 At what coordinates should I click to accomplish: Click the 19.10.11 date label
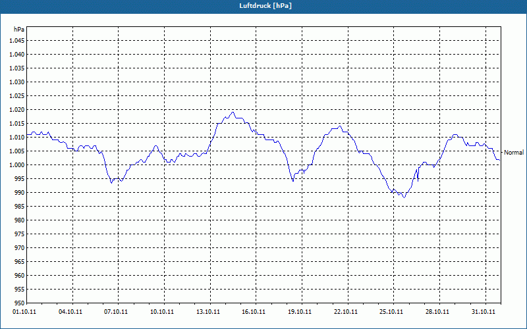click(x=300, y=312)
